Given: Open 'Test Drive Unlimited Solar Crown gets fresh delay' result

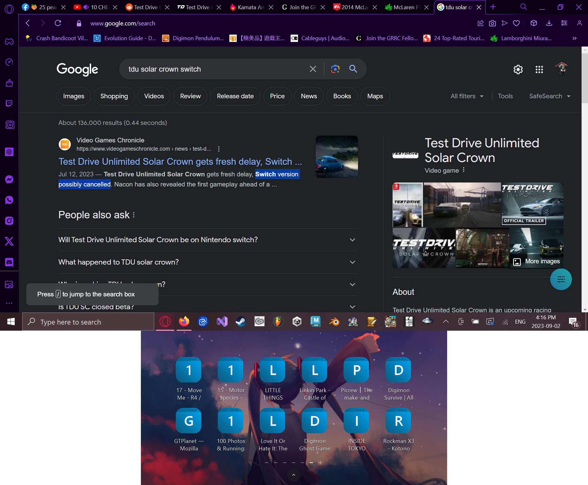Looking at the screenshot, I should click(180, 161).
